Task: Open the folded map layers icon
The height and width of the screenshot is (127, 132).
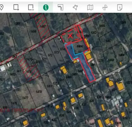Action: pos(90,7)
